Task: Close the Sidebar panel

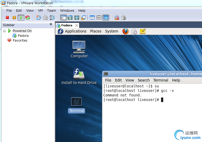Action: tap(51, 24)
